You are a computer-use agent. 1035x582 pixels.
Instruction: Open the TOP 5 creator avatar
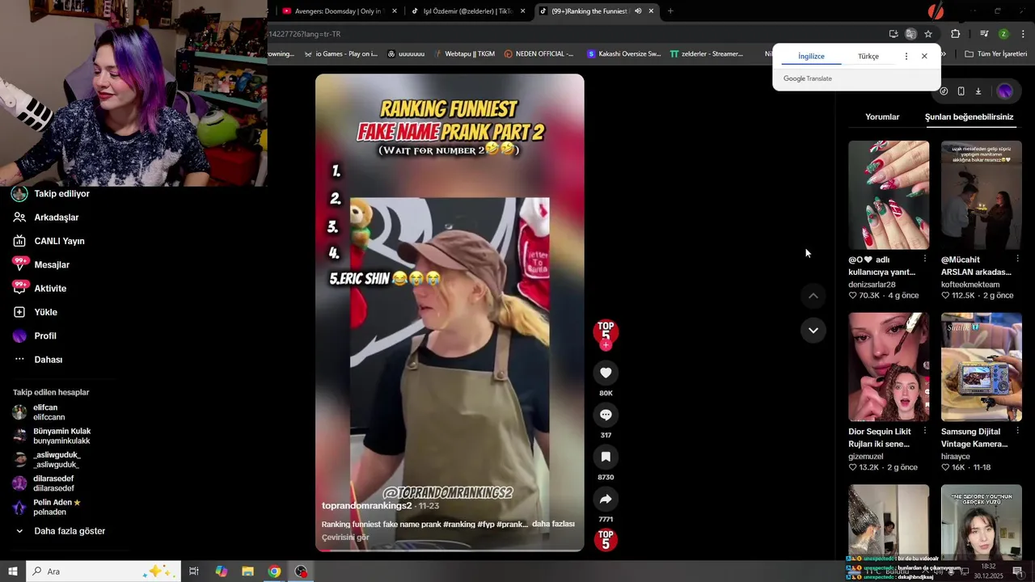click(606, 331)
